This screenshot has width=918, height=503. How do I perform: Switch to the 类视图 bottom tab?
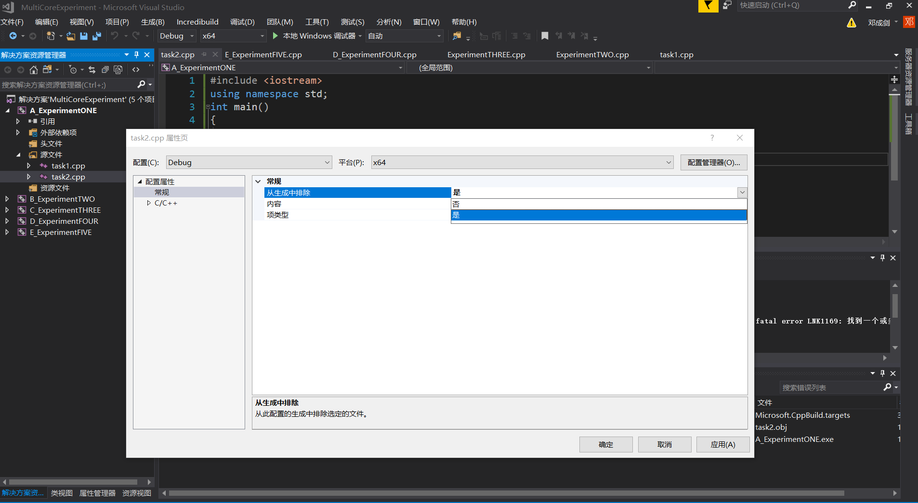pos(62,493)
